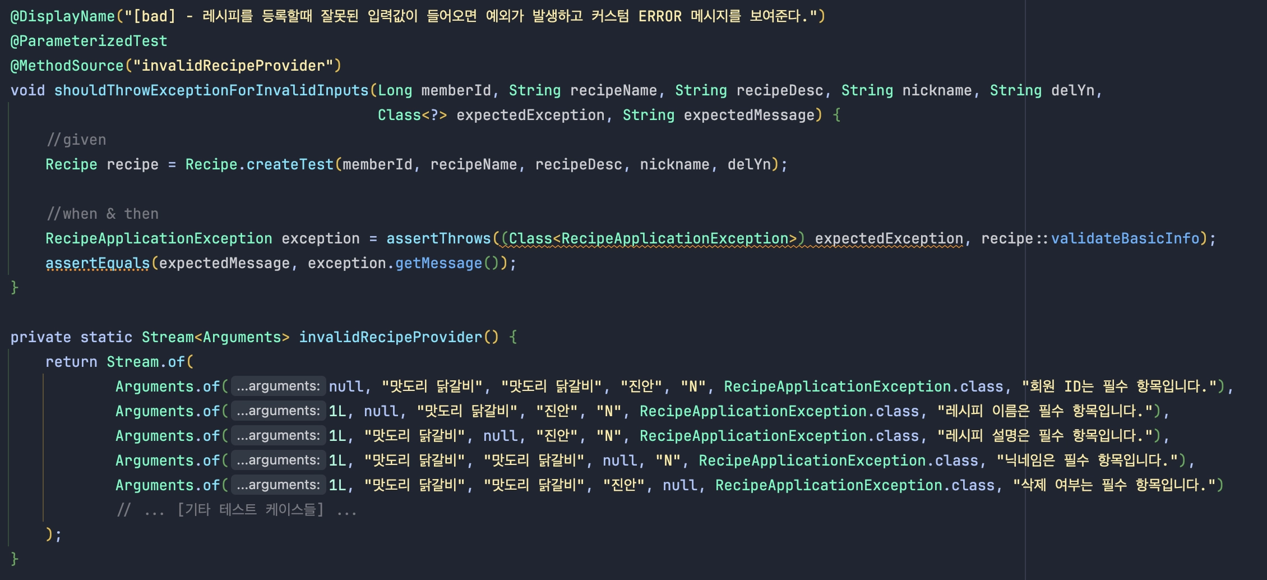Screen dimensions: 1267x580
Task: Click the @ParameterizedTest annotation
Action: [90, 40]
